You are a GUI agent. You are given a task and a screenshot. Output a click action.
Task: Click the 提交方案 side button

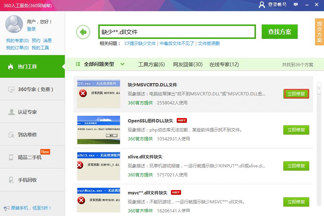tap(319, 32)
